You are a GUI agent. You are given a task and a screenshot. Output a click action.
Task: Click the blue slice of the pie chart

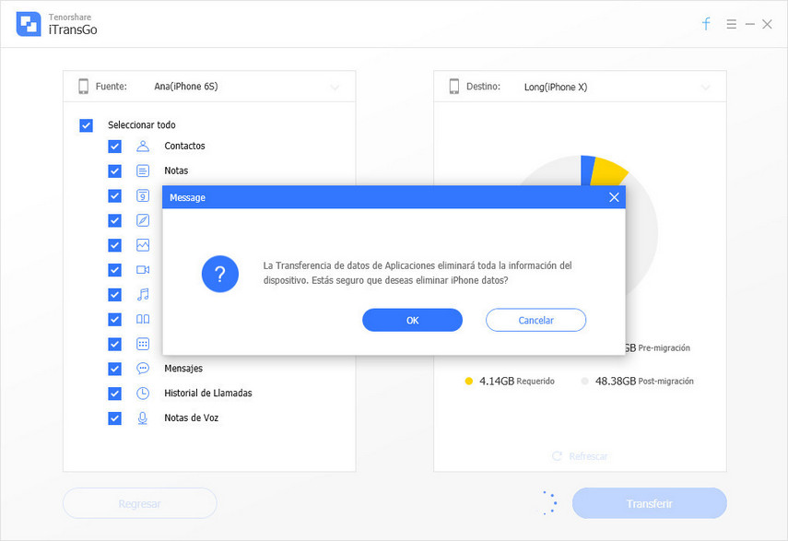click(x=587, y=170)
